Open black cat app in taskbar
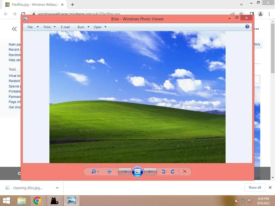The image size is (275, 206). (54, 201)
